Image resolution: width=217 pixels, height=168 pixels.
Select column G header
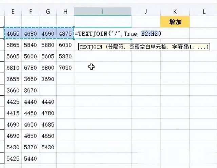[x=48, y=12]
